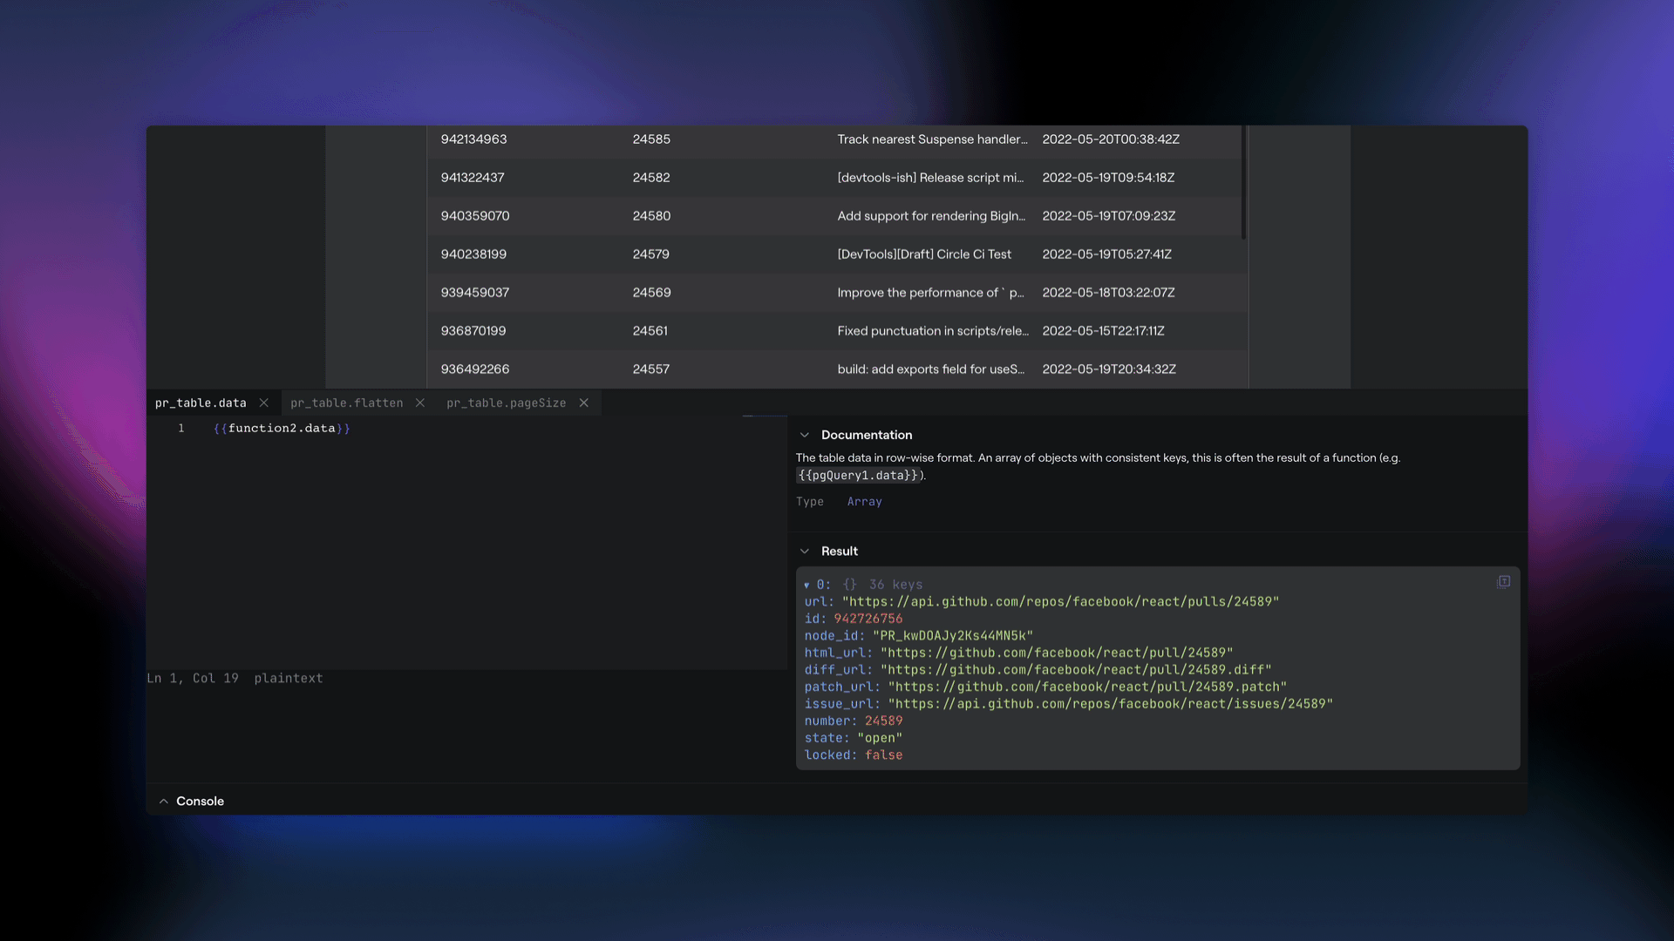Select the pr_table.data tab
This screenshot has width=1674, height=941.
[200, 403]
